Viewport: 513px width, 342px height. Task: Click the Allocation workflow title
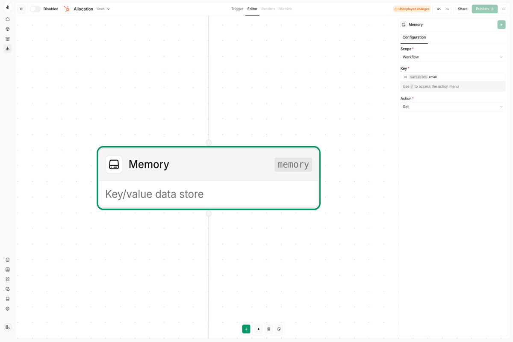tap(83, 9)
